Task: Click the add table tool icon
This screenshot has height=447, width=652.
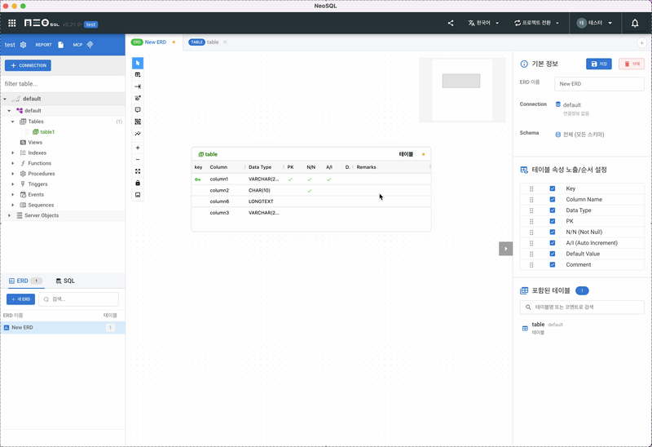Action: click(x=138, y=75)
